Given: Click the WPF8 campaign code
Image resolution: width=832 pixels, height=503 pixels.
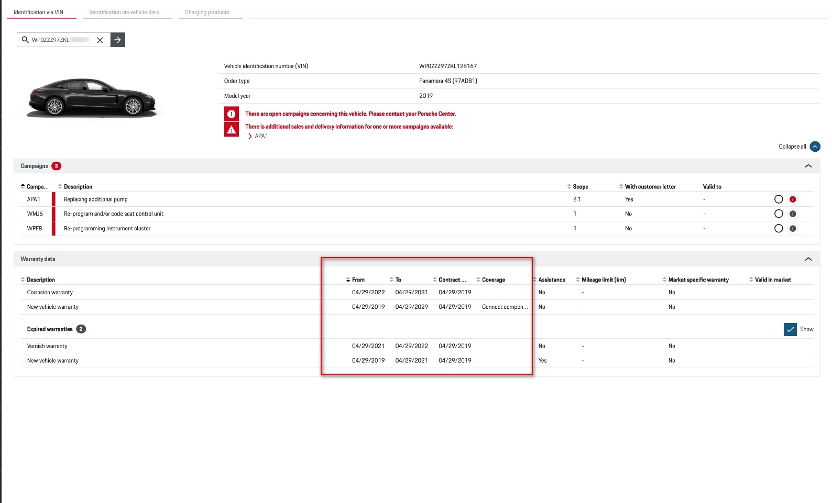Looking at the screenshot, I should (35, 229).
